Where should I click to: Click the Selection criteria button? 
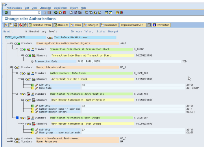(x=40, y=25)
